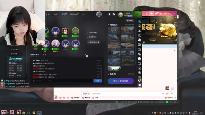Click the randomize all positions shuffle button
Viewport: 205px width, 115px height.
click(x=93, y=42)
